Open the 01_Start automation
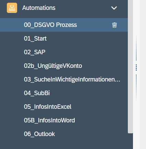The image size is (146, 149). [x=64, y=39]
